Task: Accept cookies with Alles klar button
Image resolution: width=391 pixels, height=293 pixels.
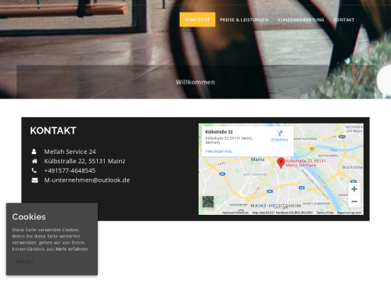Action: [x=24, y=262]
